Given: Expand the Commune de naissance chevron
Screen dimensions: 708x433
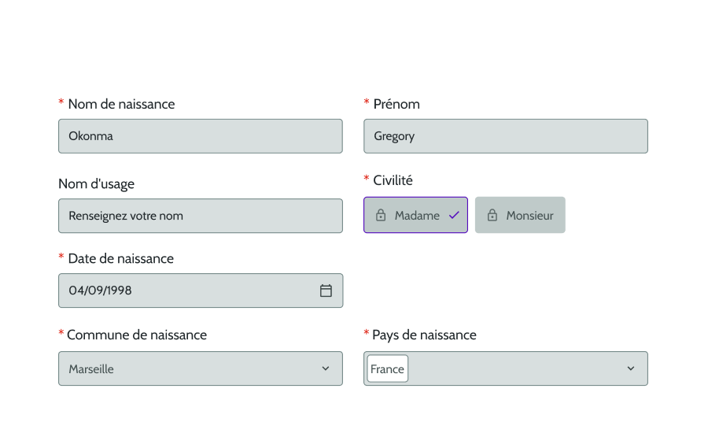Looking at the screenshot, I should 326,368.
